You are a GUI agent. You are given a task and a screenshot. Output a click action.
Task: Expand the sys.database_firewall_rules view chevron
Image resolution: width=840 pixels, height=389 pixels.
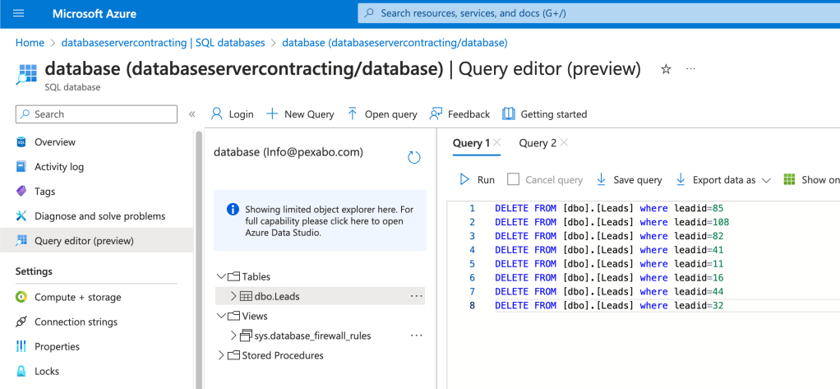click(x=233, y=336)
